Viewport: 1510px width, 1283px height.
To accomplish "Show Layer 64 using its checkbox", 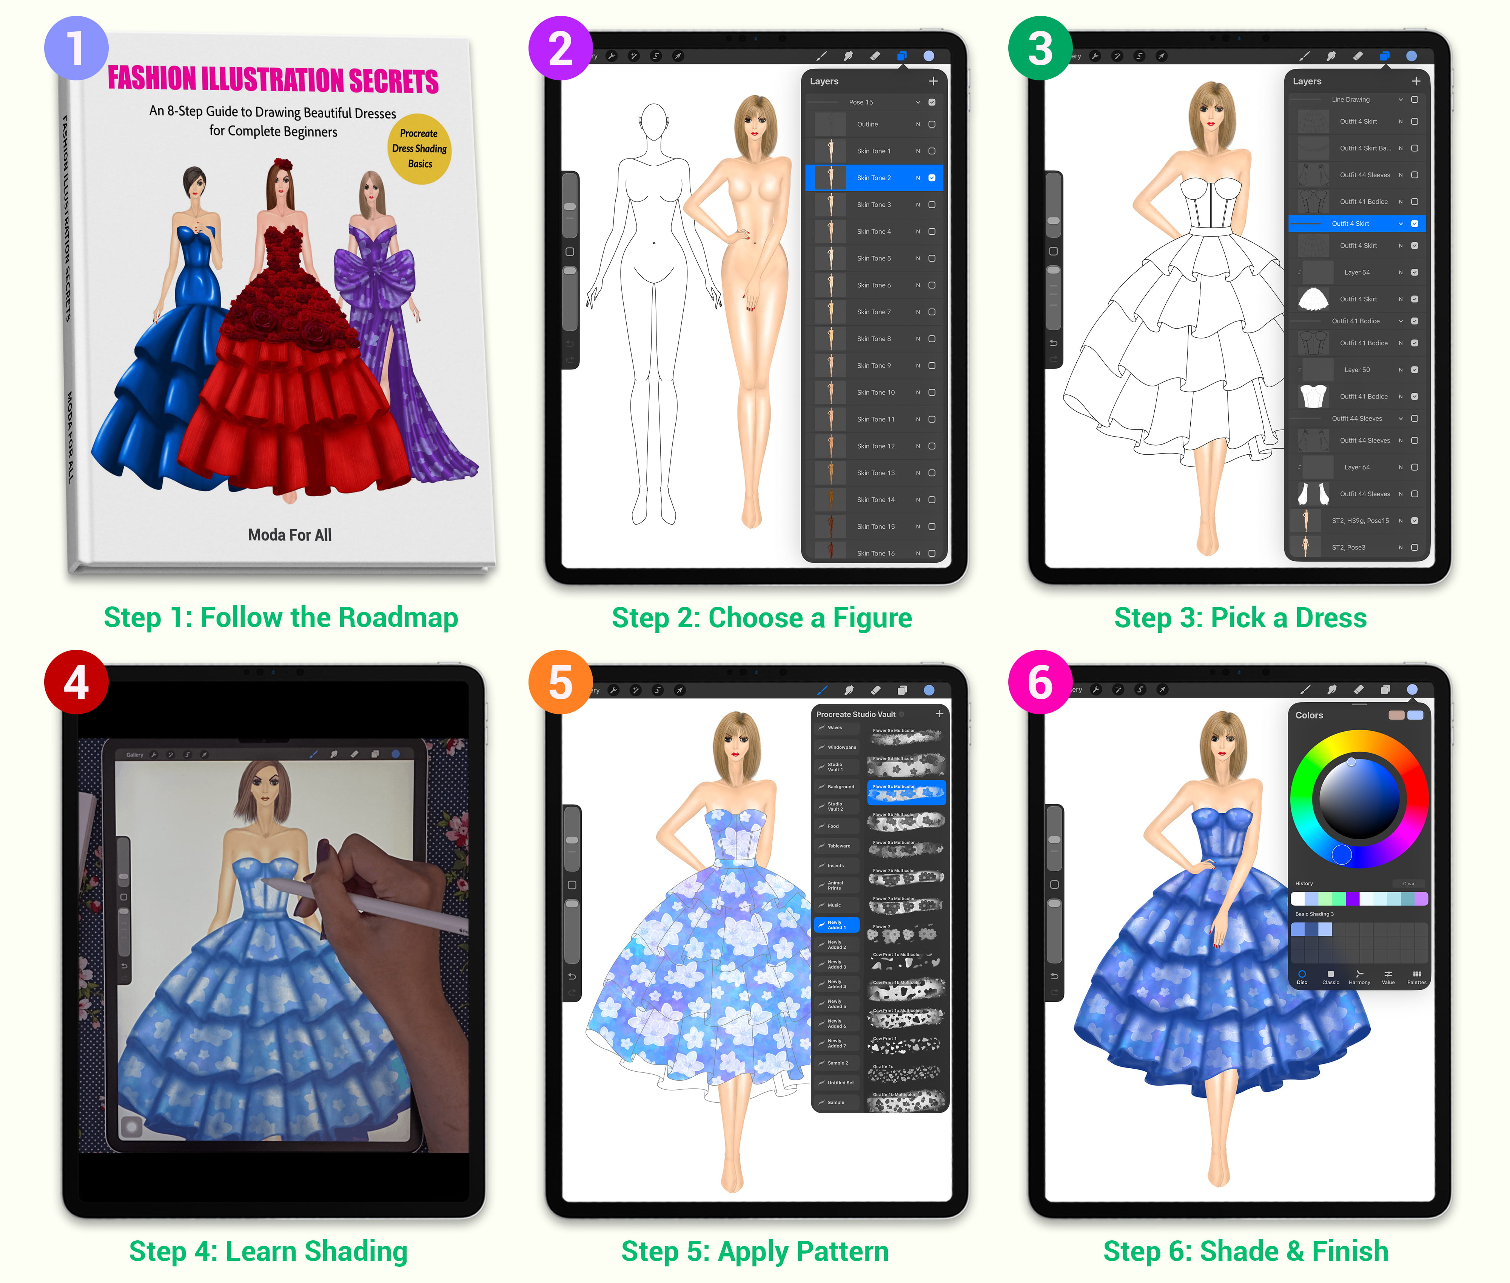I will (1414, 468).
